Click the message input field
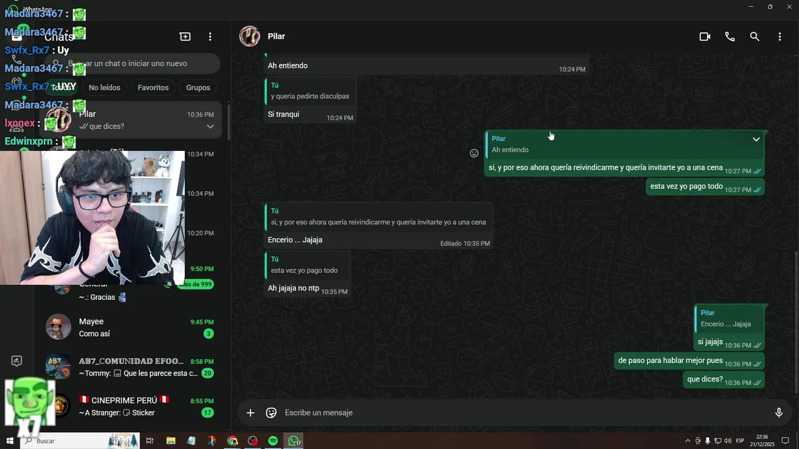 524,413
